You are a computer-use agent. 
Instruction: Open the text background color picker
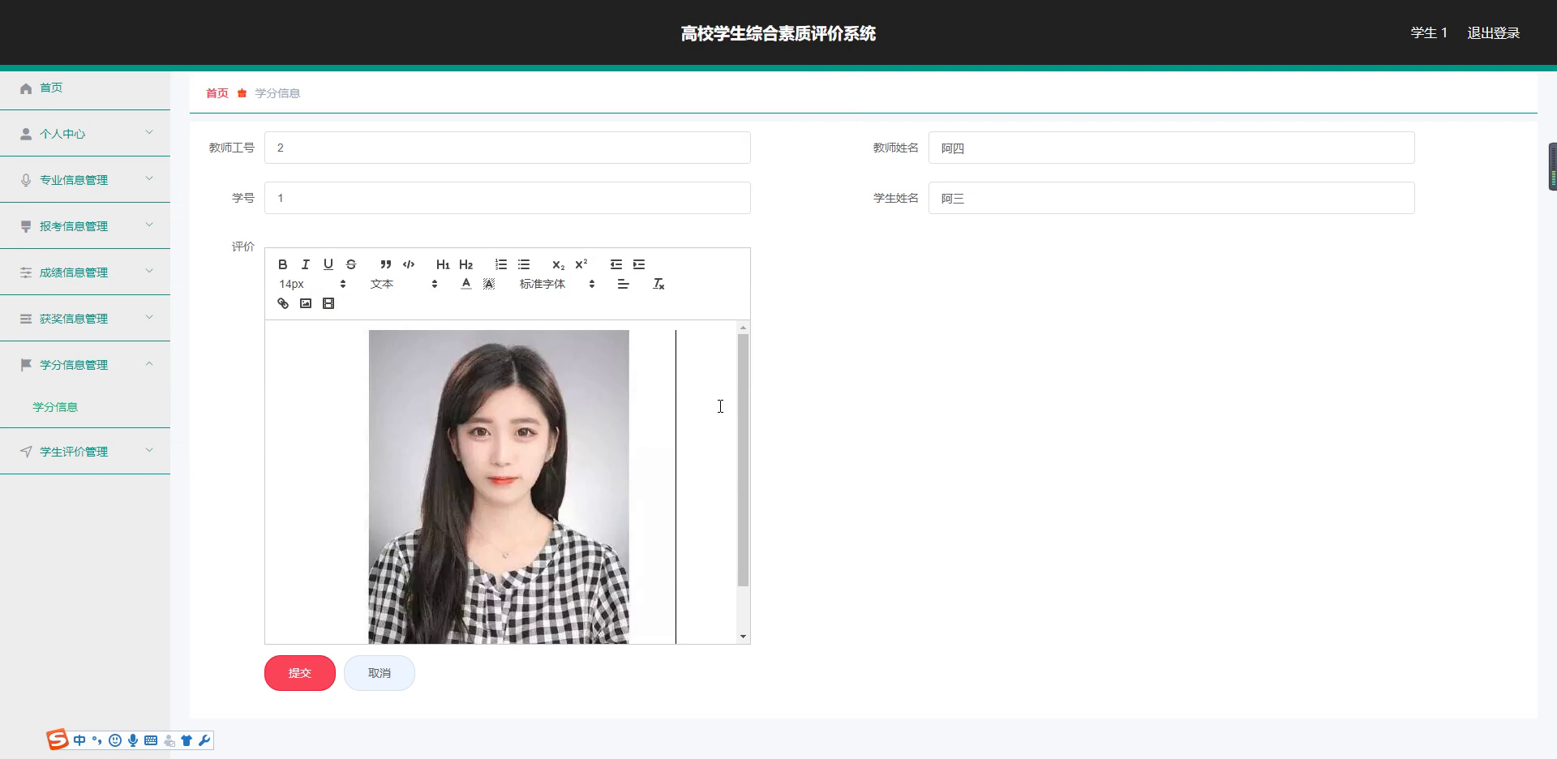488,284
